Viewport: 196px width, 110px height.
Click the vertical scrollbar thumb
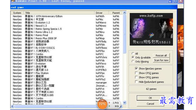point(124,34)
